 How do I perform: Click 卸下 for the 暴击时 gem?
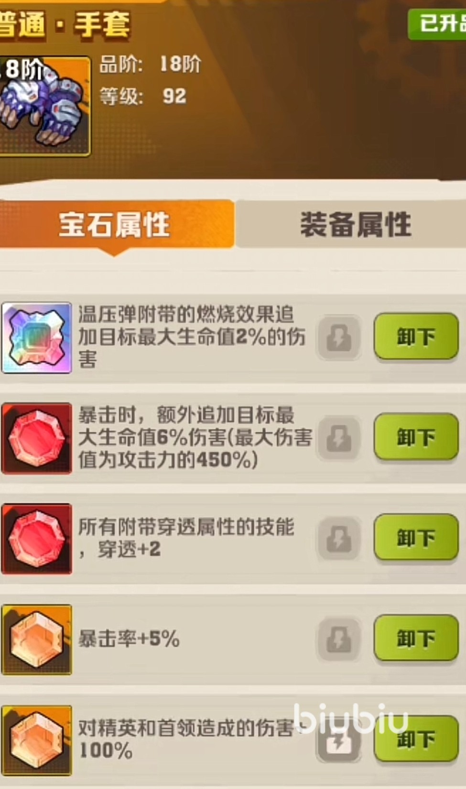pyautogui.click(x=416, y=437)
